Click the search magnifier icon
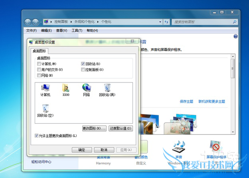 point(235,22)
